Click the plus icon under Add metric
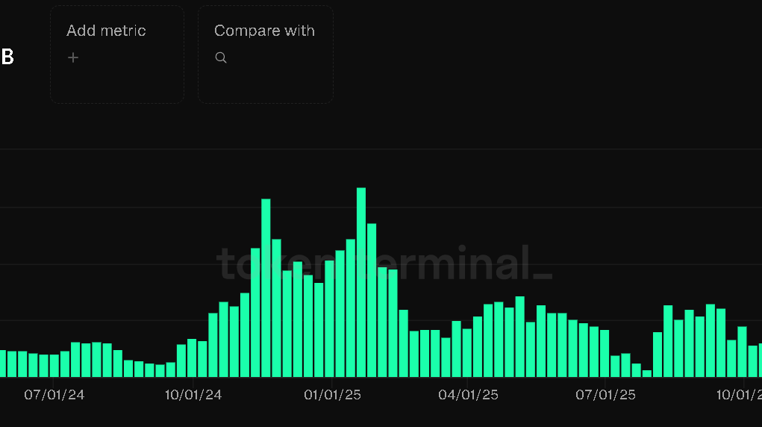The height and width of the screenshot is (427, 762). point(73,57)
